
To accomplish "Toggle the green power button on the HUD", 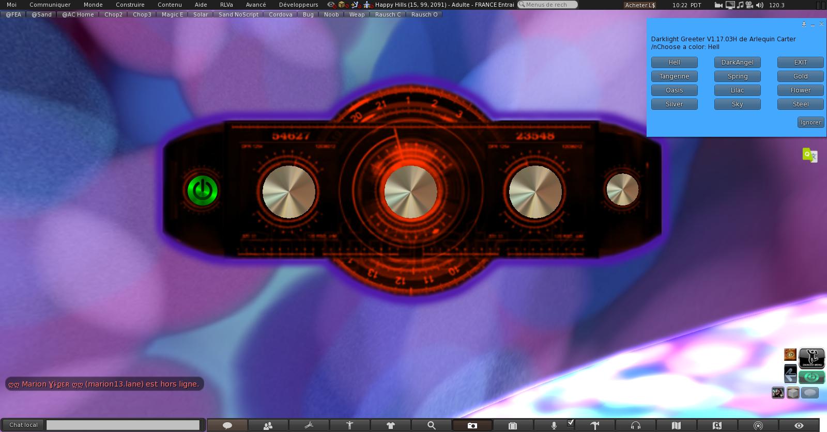I will pyautogui.click(x=202, y=190).
